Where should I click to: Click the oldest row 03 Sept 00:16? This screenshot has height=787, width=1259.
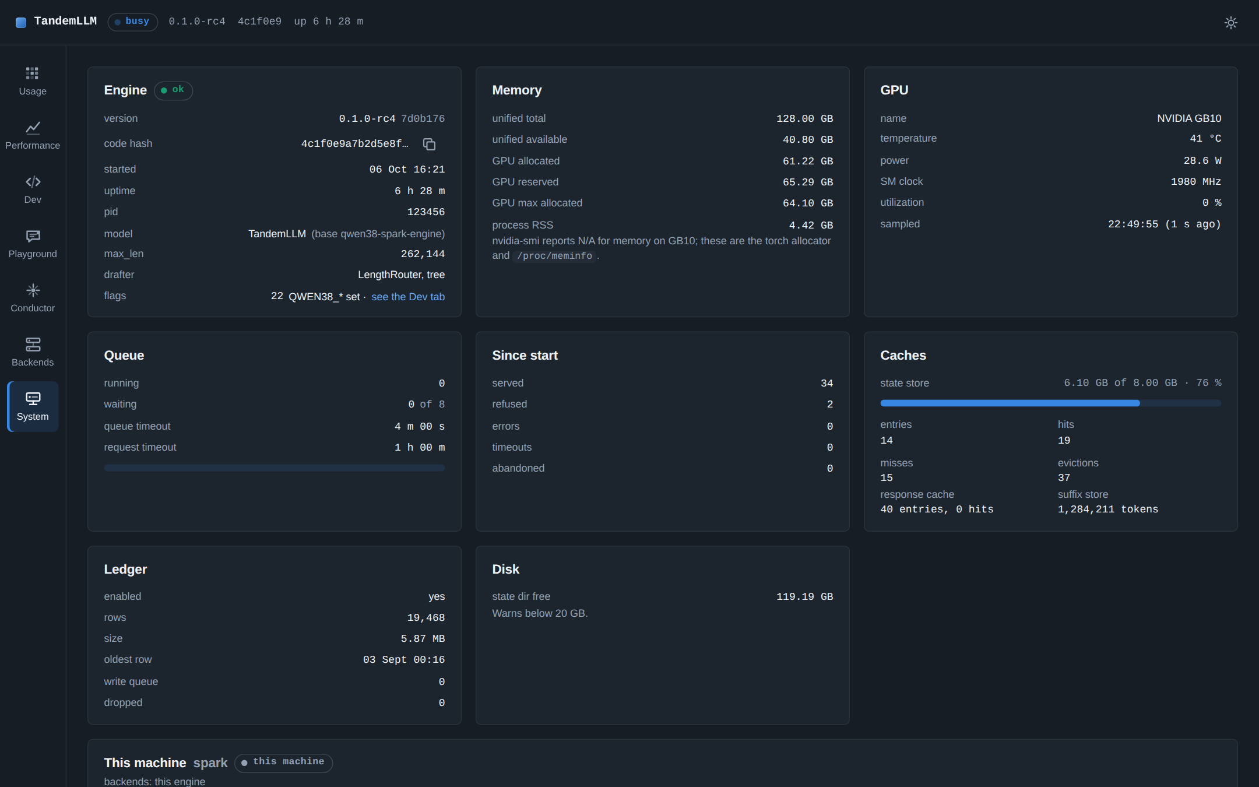tap(403, 660)
